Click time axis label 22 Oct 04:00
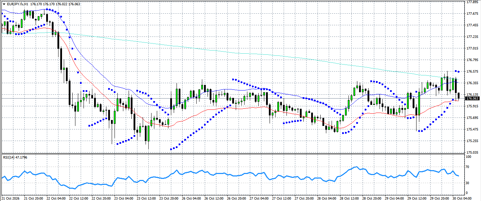This screenshot has width=481, height=201. [56, 198]
